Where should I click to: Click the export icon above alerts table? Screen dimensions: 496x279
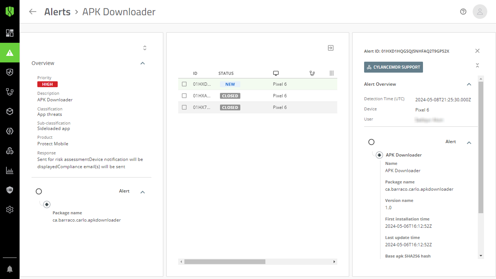331,48
